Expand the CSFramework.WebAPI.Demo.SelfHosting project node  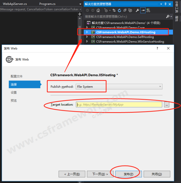tap(87, 37)
